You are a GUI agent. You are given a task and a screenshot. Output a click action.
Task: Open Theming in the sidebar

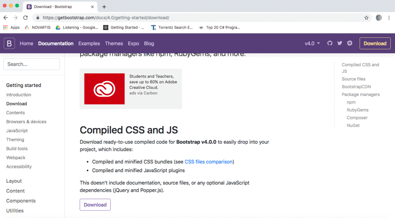(15, 139)
